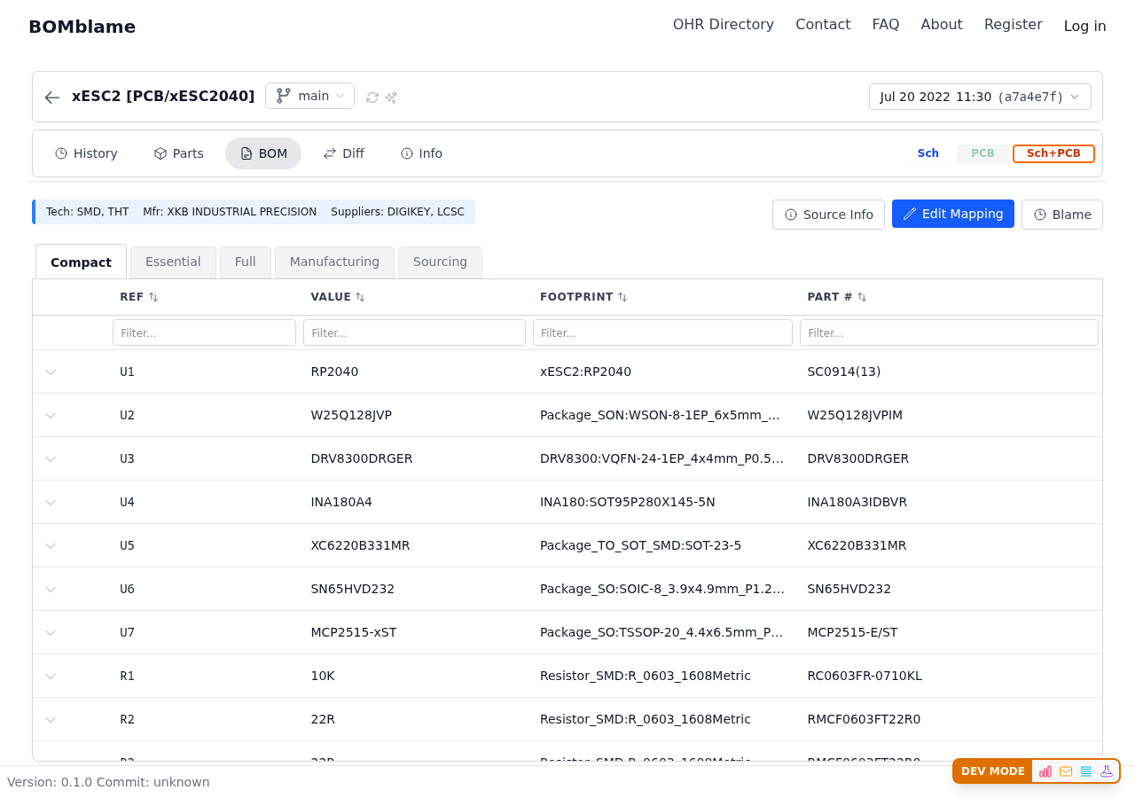Click the envelope icon in Dev Mode bar
This screenshot has height=798, width=1135.
click(1066, 771)
